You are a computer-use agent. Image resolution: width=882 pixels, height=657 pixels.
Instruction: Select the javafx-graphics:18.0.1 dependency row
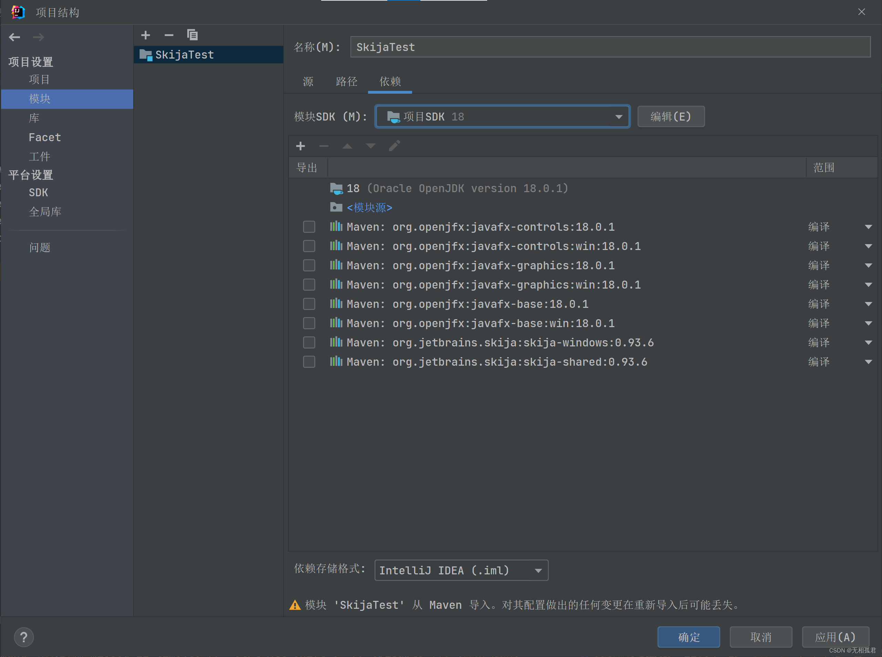pos(582,265)
